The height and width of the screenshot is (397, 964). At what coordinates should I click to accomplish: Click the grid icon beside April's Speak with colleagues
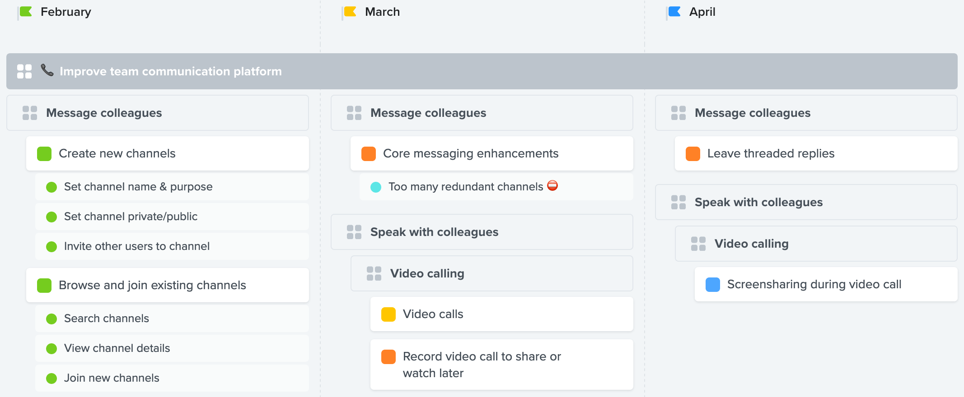coord(679,202)
